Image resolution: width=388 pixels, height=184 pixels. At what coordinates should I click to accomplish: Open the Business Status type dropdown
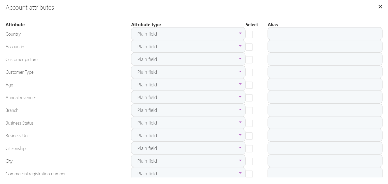(x=188, y=123)
